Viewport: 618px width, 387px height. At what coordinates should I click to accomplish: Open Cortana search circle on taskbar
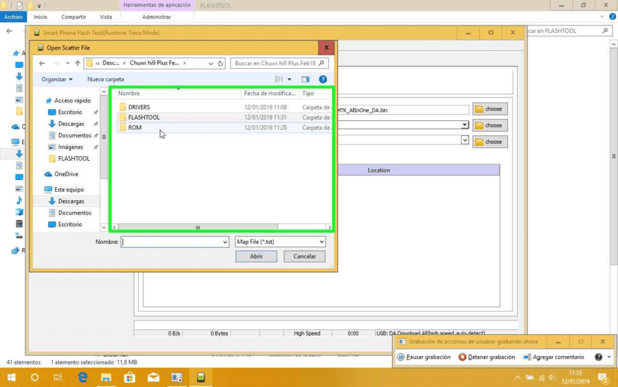35,377
